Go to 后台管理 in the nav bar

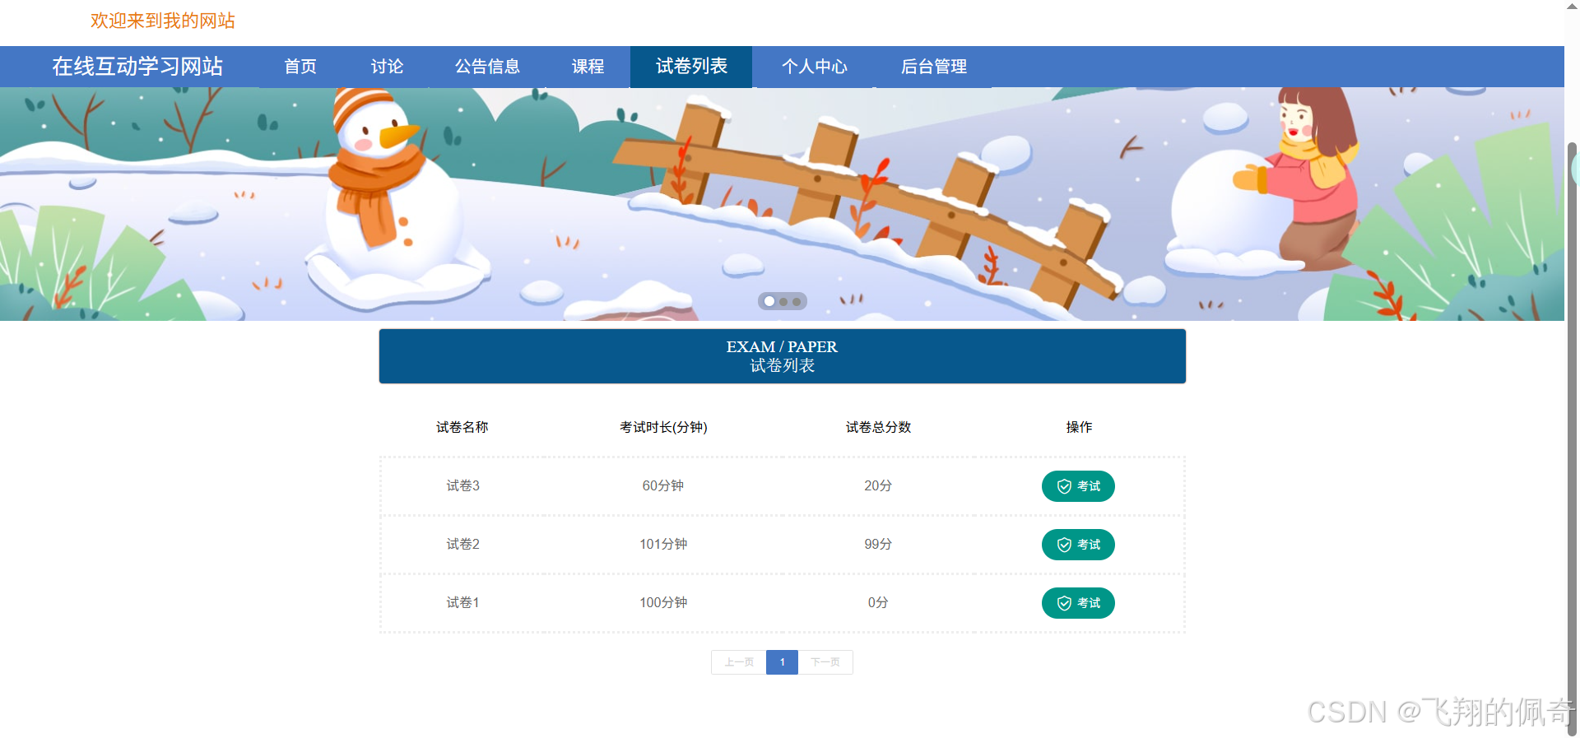pyautogui.click(x=933, y=67)
